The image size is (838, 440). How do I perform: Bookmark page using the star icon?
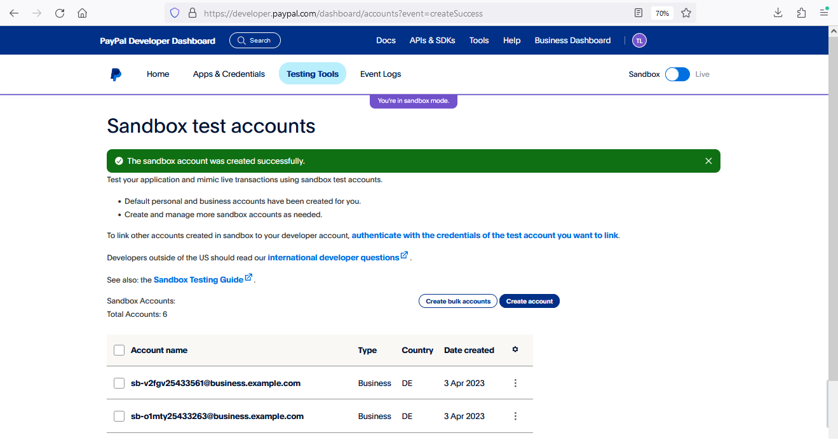[x=686, y=13]
